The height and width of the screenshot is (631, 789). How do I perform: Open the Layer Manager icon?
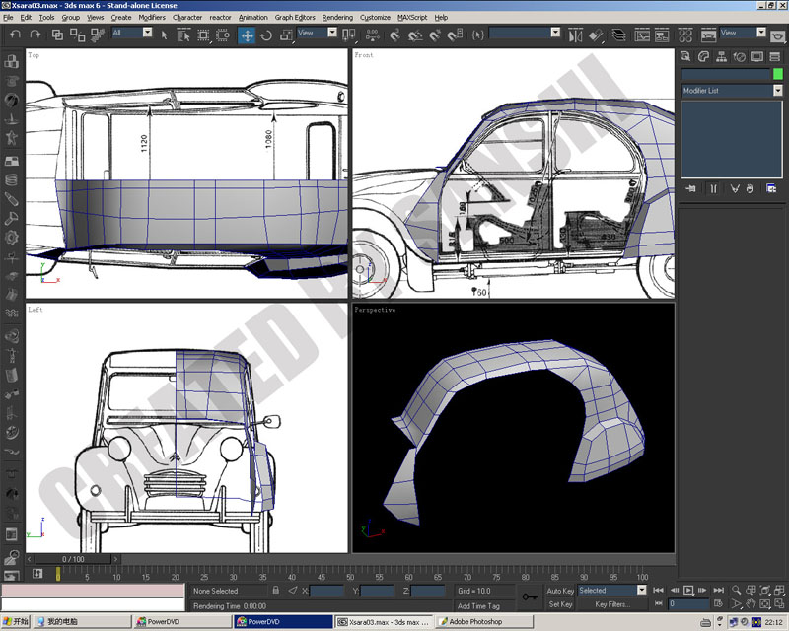(x=618, y=35)
